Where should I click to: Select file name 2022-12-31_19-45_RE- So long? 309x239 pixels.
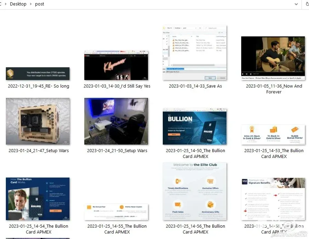click(39, 86)
